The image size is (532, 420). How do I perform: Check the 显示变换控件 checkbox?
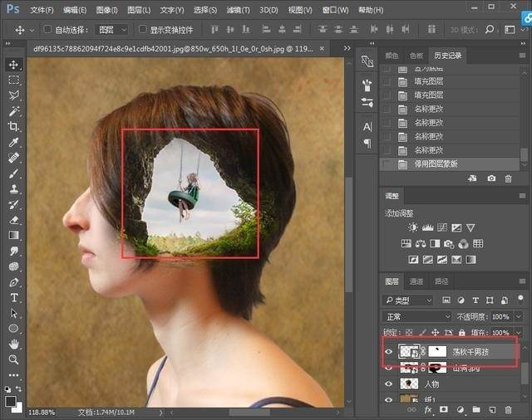[x=142, y=30]
